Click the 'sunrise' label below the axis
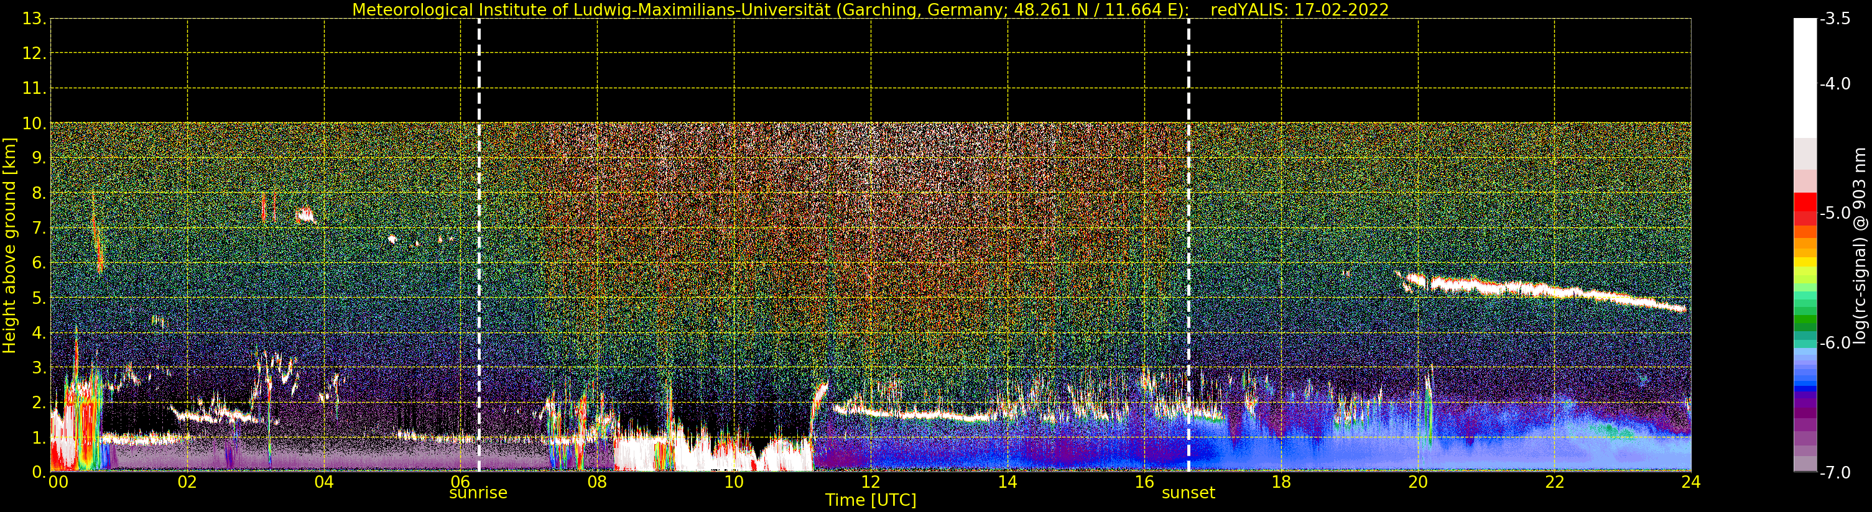This screenshot has height=512, width=1872. point(478,493)
